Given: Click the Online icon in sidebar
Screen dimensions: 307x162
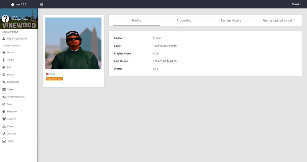Looking at the screenshot, I should (x=4, y=60).
